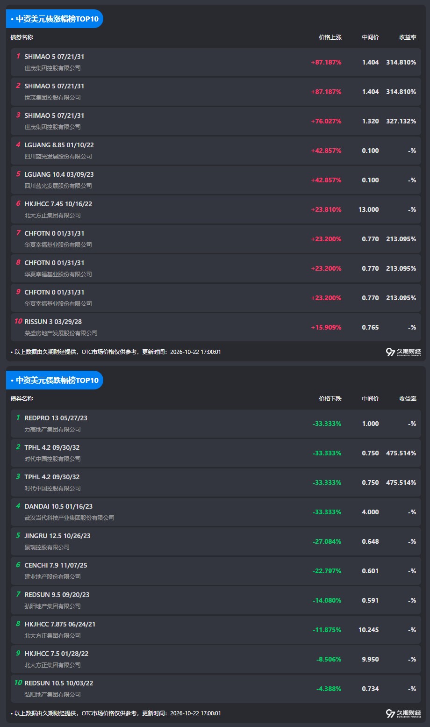Click the 价格上涨 column header
430x727 pixels.
(x=330, y=37)
